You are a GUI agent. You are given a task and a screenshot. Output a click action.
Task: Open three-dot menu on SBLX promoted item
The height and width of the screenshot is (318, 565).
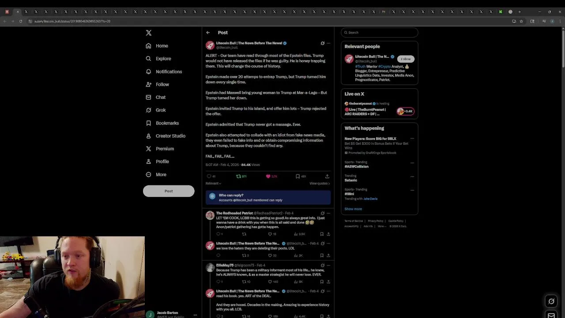(x=412, y=139)
